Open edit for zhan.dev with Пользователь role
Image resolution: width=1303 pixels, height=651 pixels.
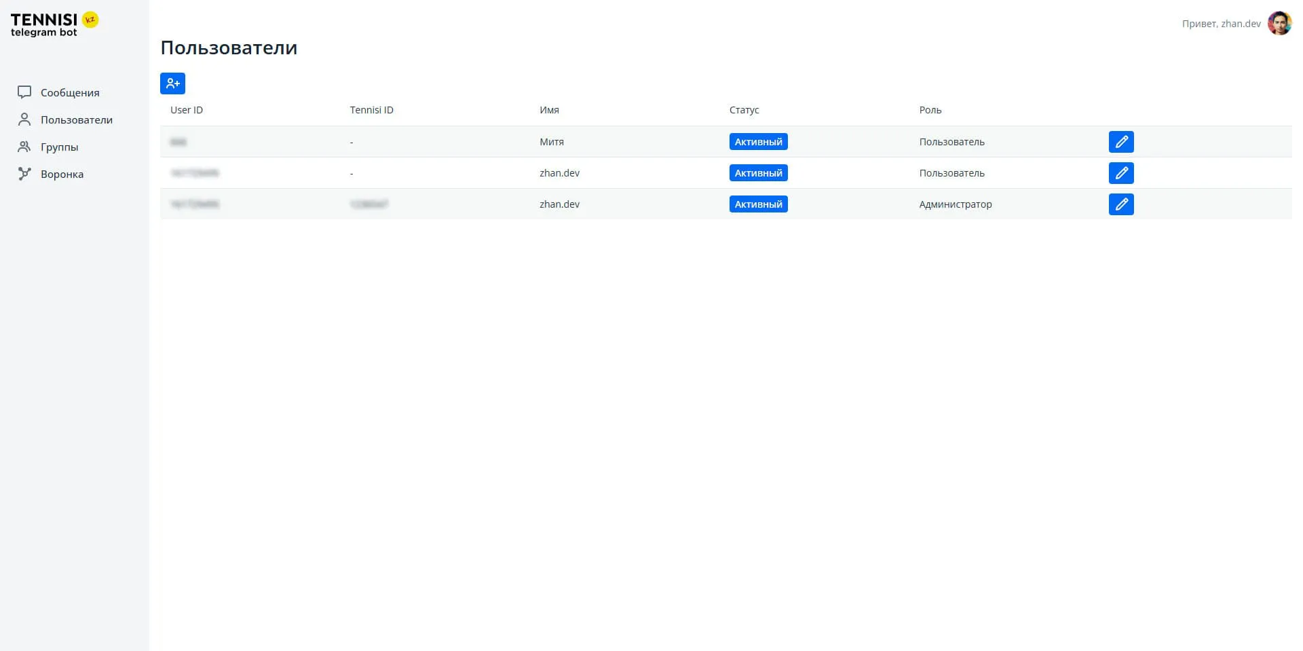click(x=1120, y=173)
